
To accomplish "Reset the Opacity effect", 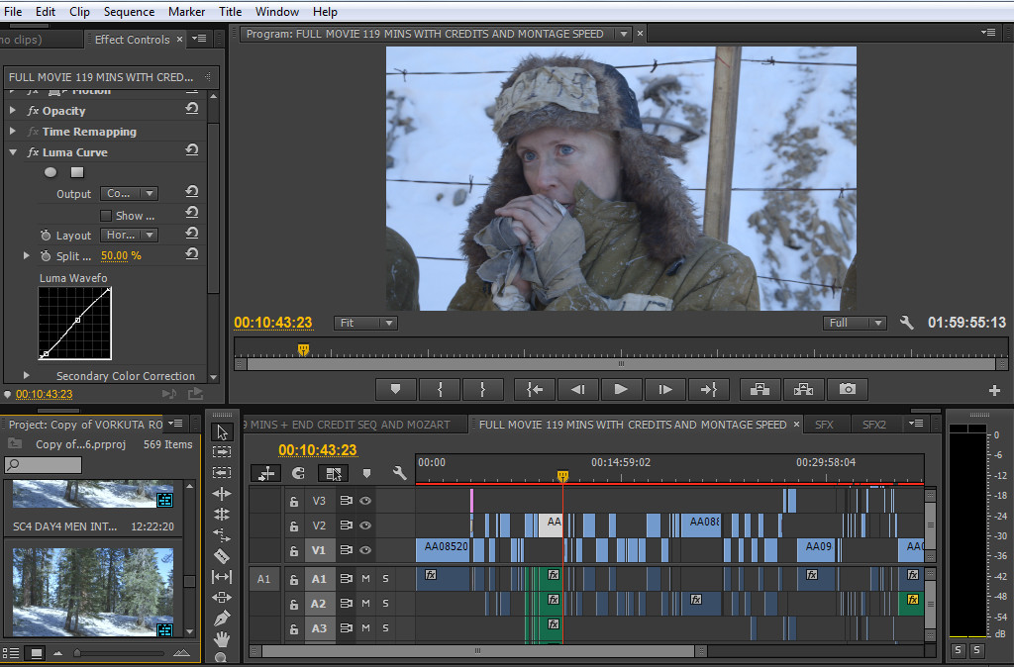I will point(192,109).
